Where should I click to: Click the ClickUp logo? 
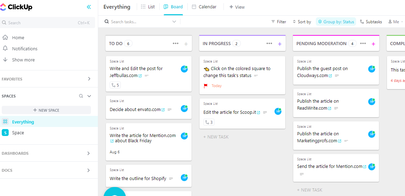[16, 7]
